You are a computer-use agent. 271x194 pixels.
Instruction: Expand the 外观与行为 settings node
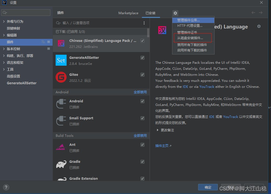click(x=4, y=21)
